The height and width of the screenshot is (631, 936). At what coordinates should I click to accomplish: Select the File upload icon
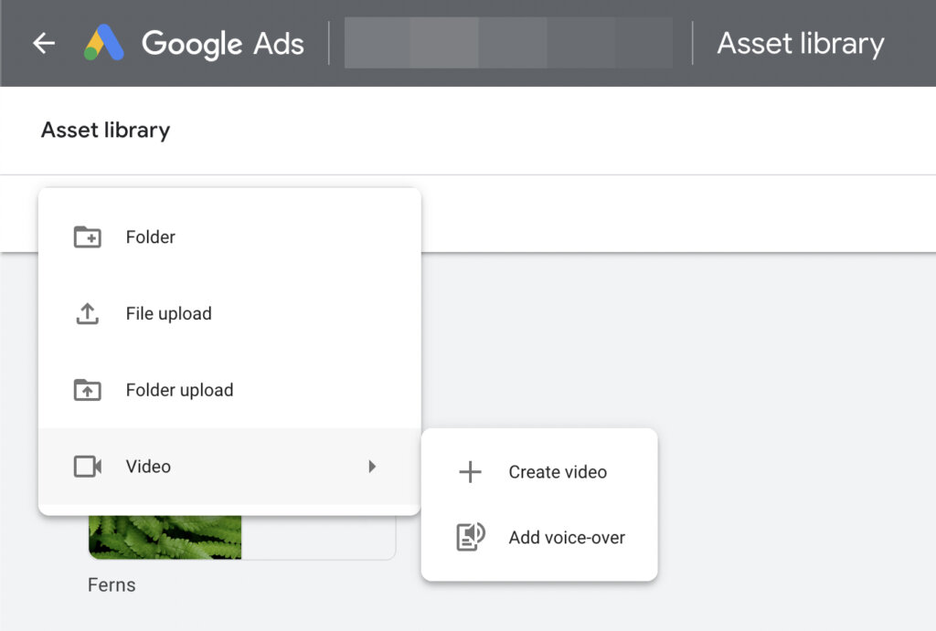(x=86, y=313)
